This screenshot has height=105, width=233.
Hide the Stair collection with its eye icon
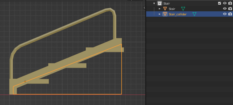pos(225,3)
